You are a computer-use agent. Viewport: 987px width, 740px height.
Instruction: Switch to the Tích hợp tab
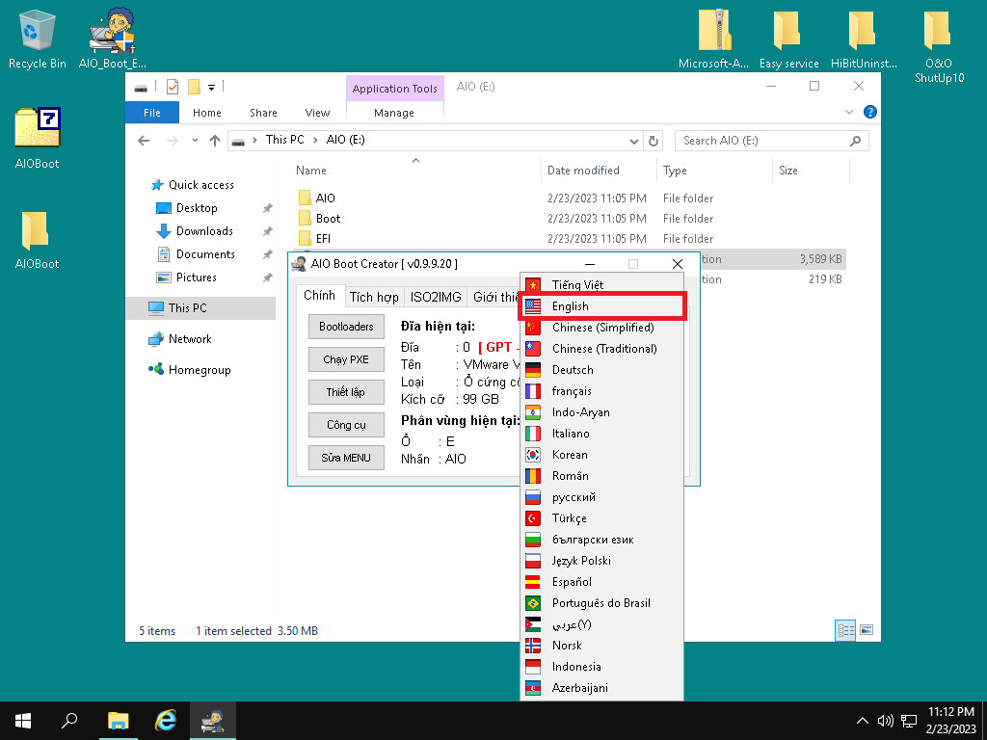pos(374,297)
